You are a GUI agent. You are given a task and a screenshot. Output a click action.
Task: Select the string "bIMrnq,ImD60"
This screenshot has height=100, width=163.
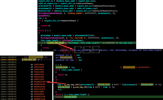click(x=75, y=13)
